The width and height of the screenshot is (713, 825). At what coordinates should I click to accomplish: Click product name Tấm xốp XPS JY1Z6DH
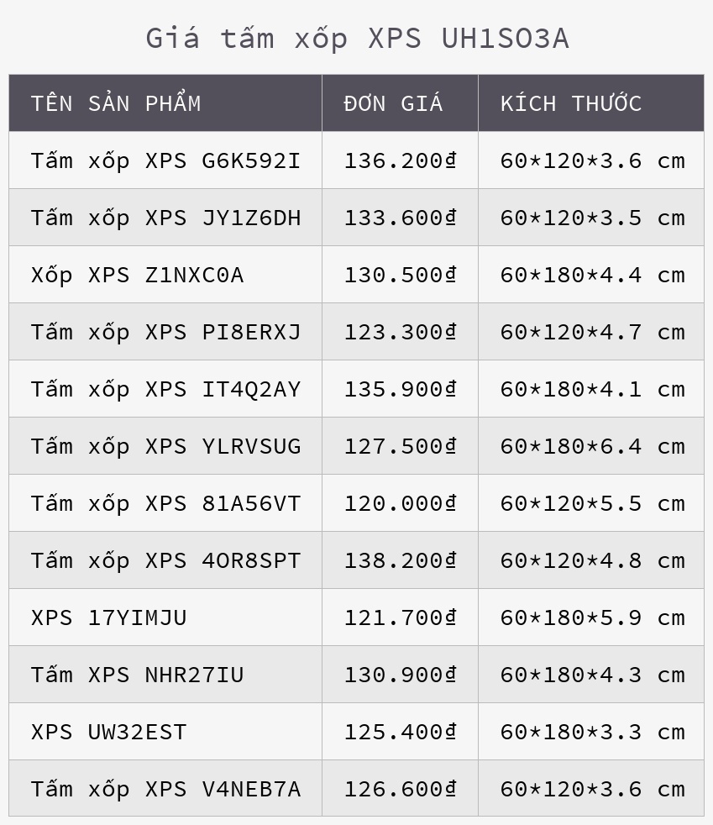[x=165, y=218]
